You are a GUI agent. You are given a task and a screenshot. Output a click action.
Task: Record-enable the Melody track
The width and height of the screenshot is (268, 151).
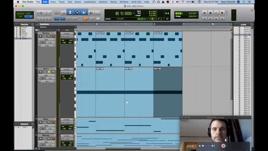(x=40, y=139)
